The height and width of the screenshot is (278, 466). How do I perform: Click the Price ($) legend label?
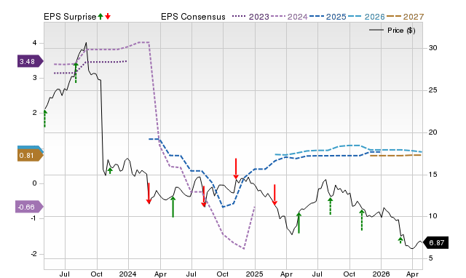click(401, 31)
